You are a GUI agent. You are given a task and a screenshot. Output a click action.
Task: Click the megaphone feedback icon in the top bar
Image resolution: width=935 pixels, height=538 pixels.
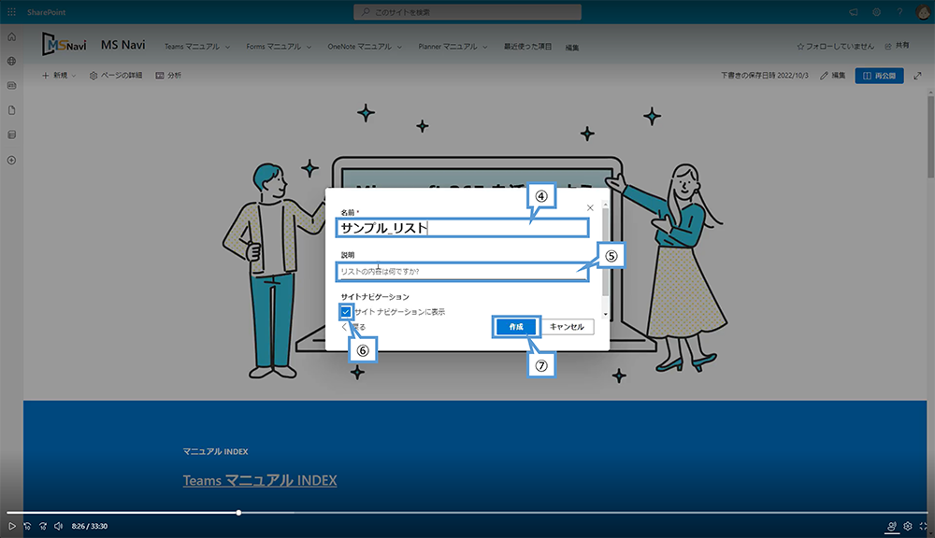click(854, 12)
